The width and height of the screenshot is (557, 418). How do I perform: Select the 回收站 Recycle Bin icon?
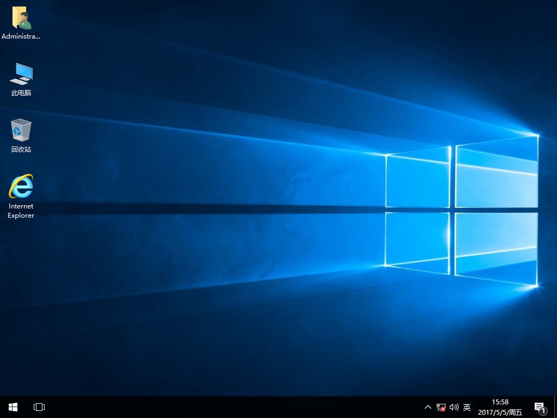coord(21,131)
